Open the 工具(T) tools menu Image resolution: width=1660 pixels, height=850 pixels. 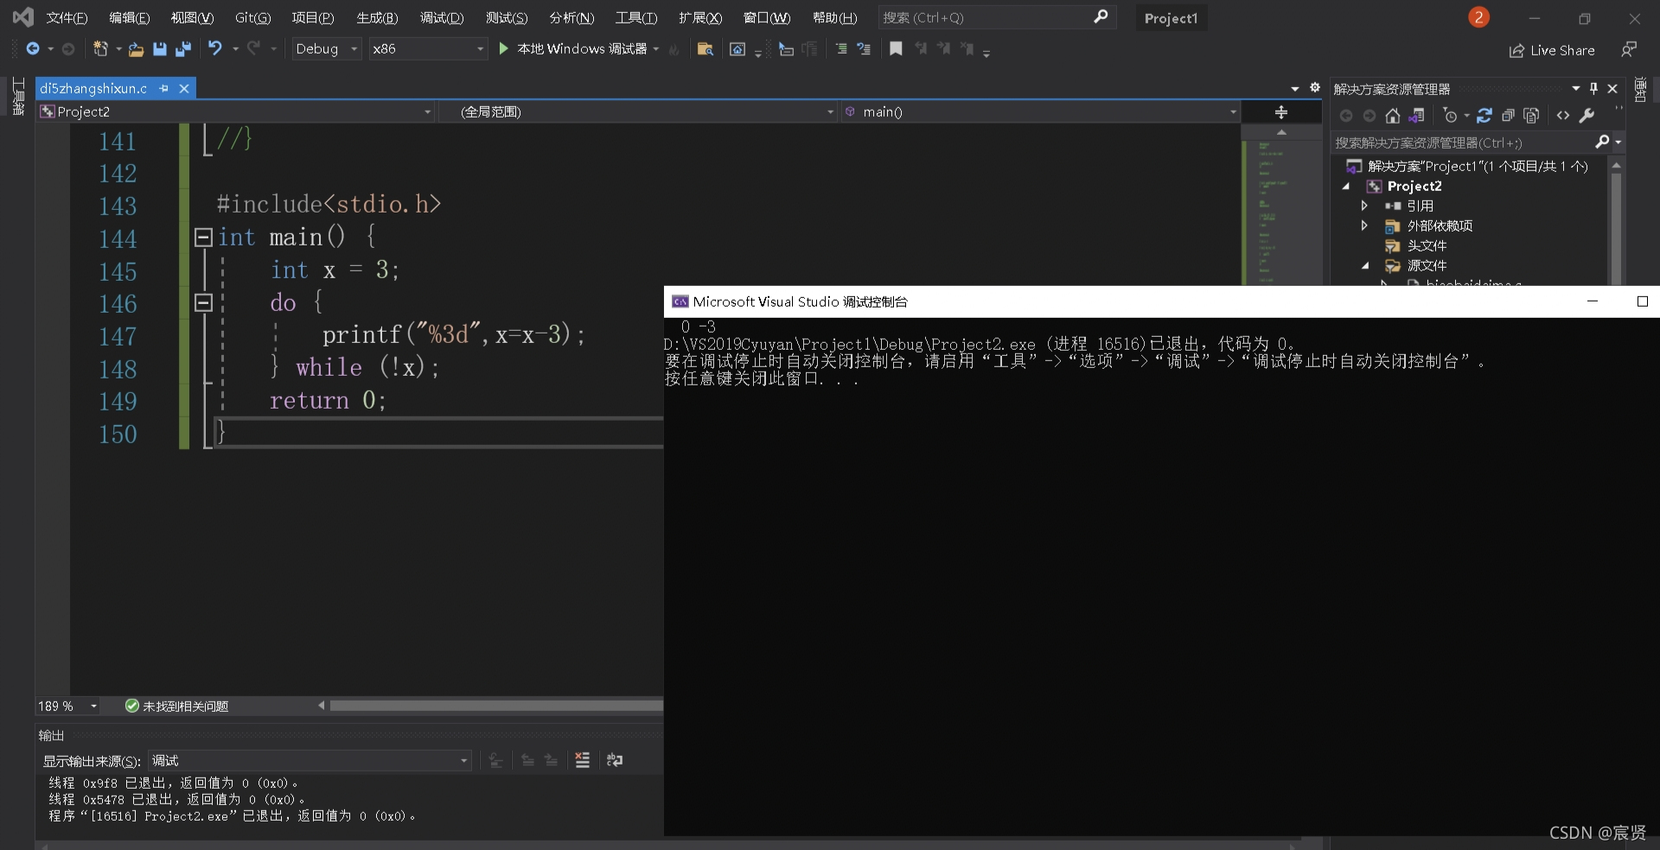point(636,17)
